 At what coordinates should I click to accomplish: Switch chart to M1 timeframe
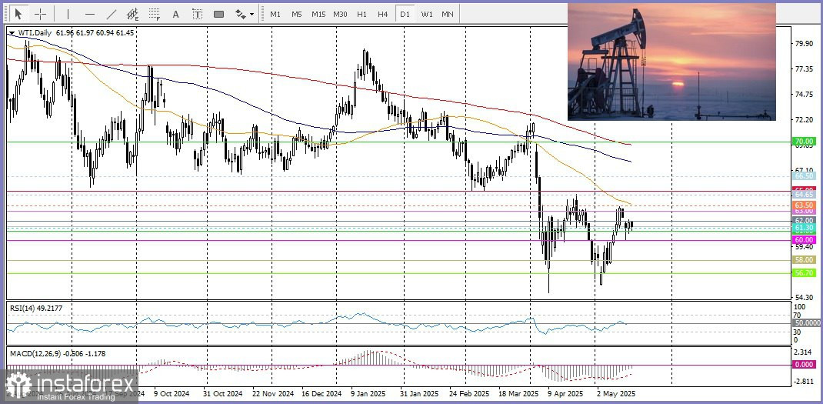coord(275,14)
